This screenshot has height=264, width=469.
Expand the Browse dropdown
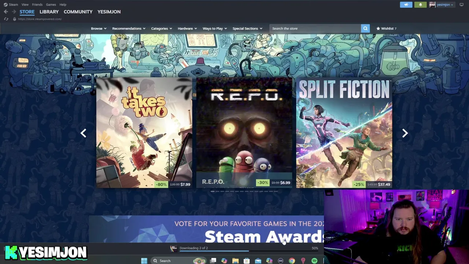pos(99,29)
